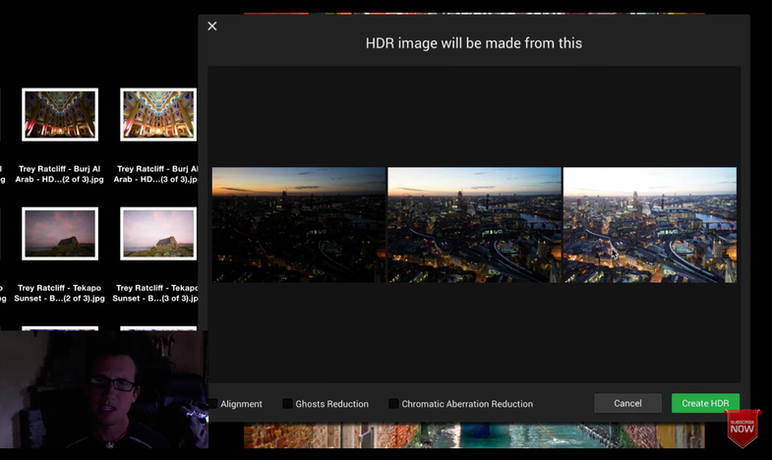Image resolution: width=772 pixels, height=460 pixels.
Task: Select the Tekapo Sunset (3 of 3) thumbnail
Action: [158, 233]
